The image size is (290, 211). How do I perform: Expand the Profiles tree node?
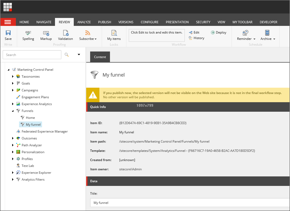13,159
